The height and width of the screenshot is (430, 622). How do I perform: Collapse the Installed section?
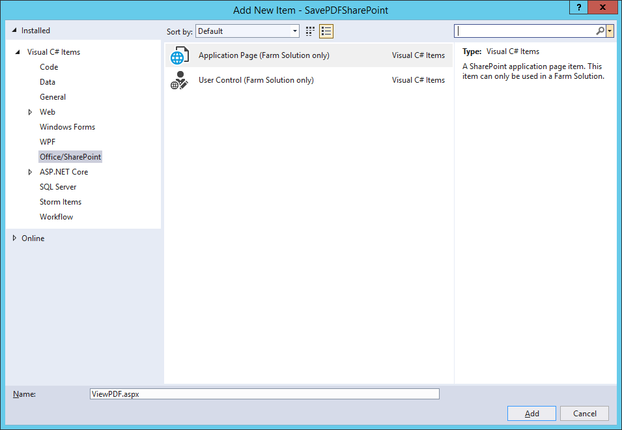tap(14, 30)
